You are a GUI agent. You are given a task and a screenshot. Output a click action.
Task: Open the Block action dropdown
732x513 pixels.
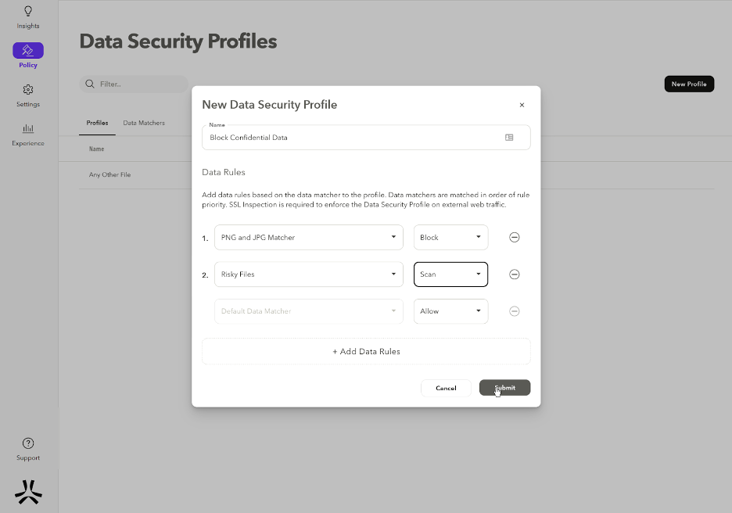450,238
